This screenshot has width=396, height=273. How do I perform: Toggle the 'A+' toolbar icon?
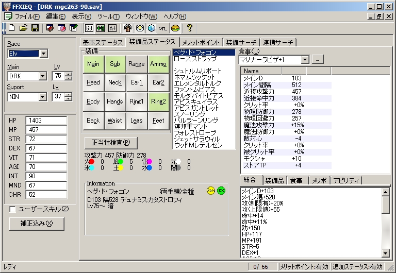click(112, 28)
